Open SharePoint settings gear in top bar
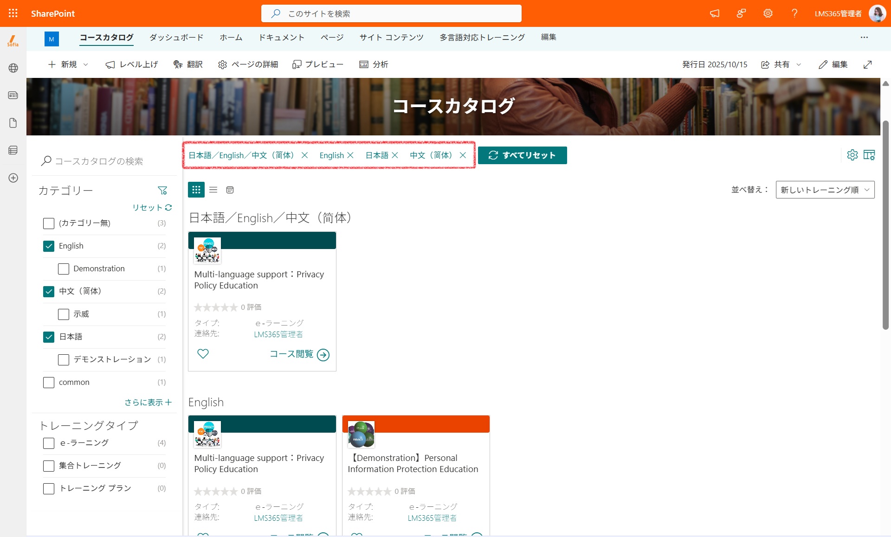The height and width of the screenshot is (537, 891). (768, 13)
